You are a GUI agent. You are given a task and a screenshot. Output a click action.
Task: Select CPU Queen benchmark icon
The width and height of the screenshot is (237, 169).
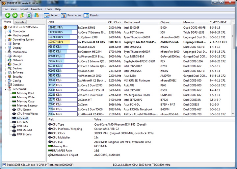tap(14, 109)
